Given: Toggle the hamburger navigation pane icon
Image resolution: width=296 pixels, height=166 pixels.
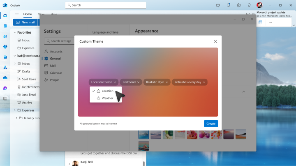Looking at the screenshot, I should [17, 14].
